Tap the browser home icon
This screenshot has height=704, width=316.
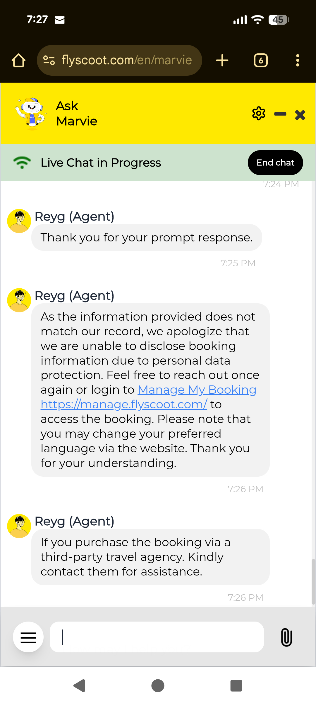[19, 60]
